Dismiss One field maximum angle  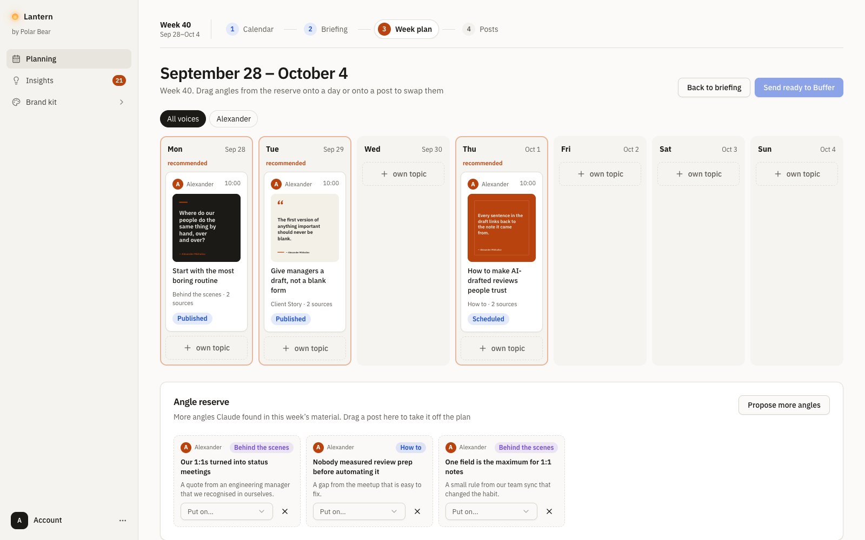coord(549,511)
